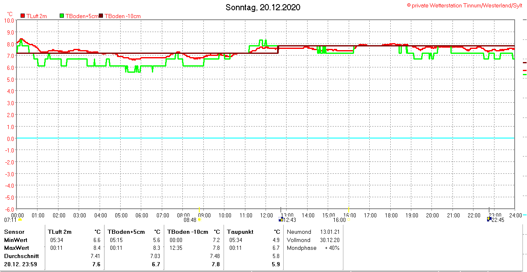Click the Mondphase entry in the table

tap(301, 248)
